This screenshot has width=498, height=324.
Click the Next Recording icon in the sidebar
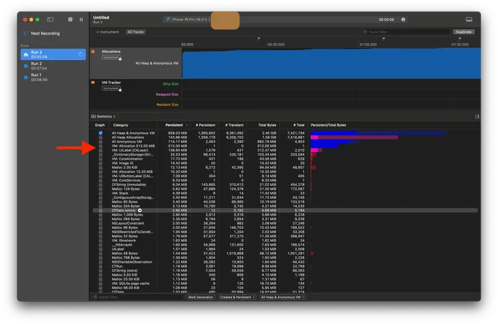26,33
